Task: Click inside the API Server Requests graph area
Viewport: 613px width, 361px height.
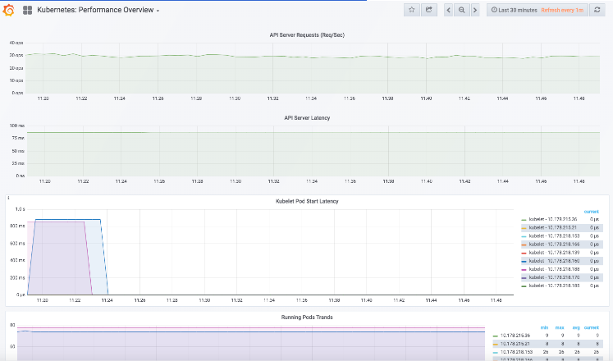Action: click(x=313, y=68)
